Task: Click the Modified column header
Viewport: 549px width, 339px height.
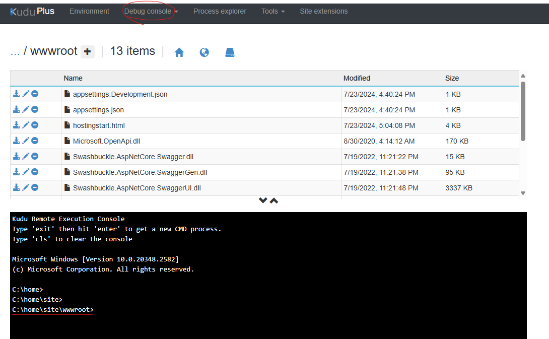Action: [x=357, y=78]
